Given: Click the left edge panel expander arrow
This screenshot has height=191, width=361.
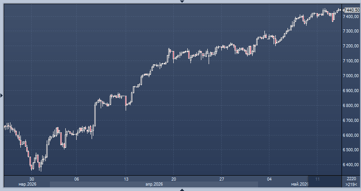Looking at the screenshot, I should tap(2, 95).
